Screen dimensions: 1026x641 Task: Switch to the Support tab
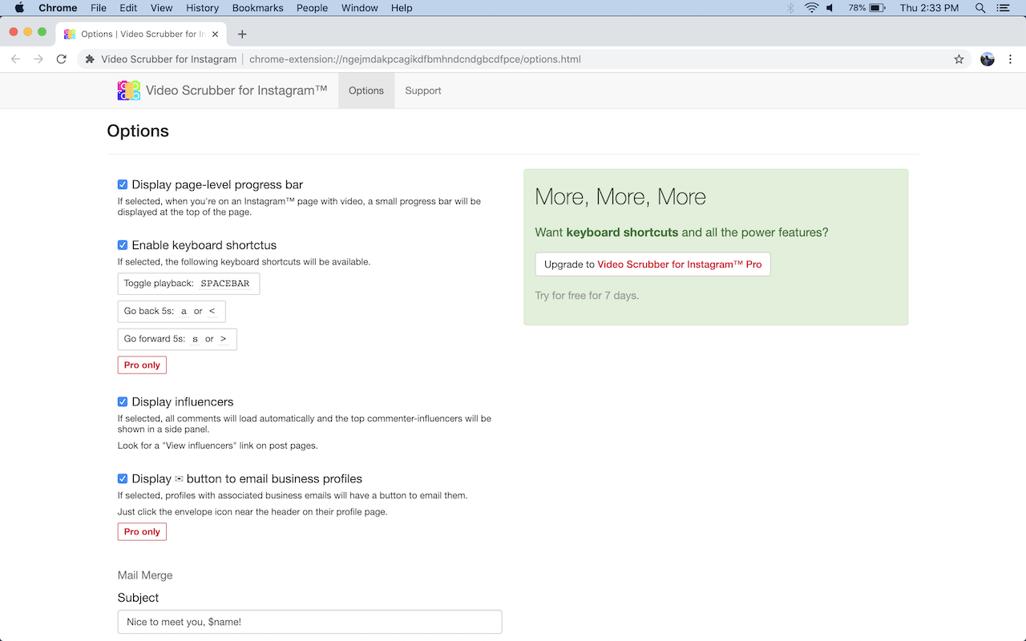click(423, 91)
